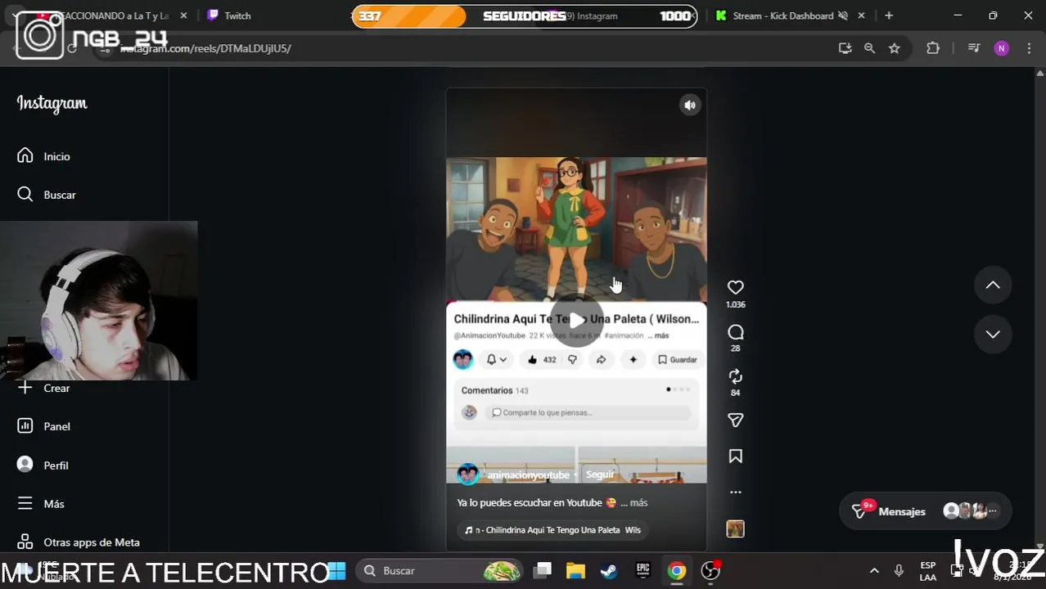The height and width of the screenshot is (589, 1046).
Task: Go to the next reel with the down arrow
Action: (x=993, y=335)
